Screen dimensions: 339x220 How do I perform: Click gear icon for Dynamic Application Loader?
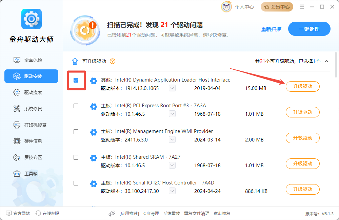click(x=94, y=81)
